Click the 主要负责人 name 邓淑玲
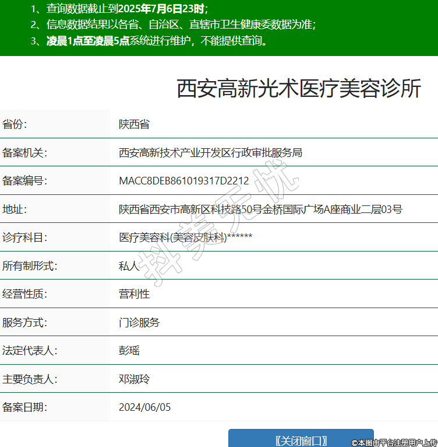This screenshot has height=447, width=438. point(134,379)
